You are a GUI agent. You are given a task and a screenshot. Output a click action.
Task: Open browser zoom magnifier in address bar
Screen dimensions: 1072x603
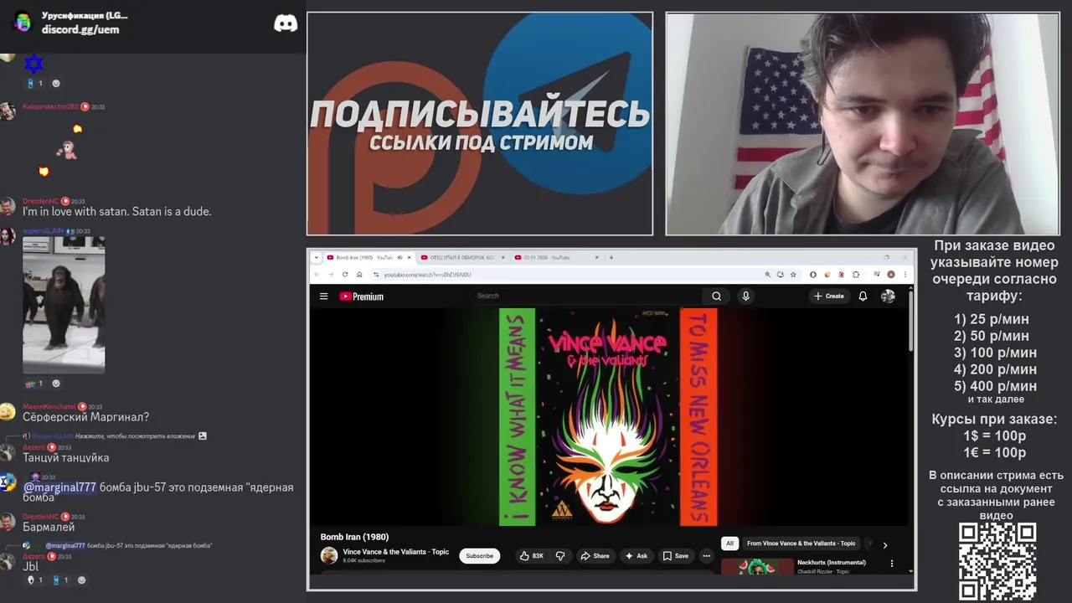click(768, 275)
